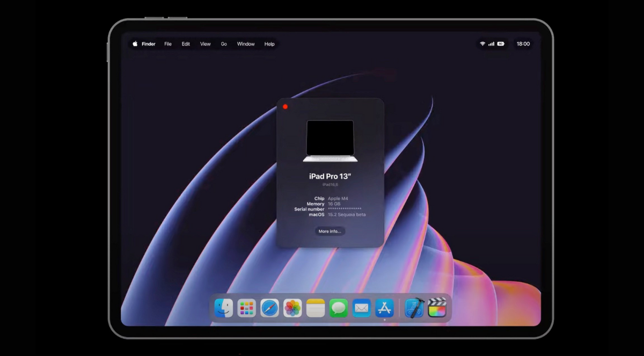Open Finder from the dock

(223, 308)
